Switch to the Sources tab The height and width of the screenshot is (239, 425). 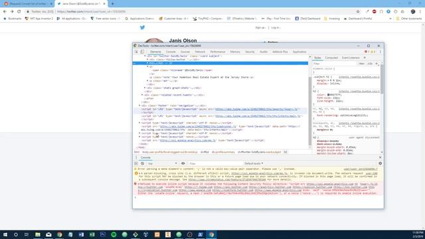(x=185, y=52)
